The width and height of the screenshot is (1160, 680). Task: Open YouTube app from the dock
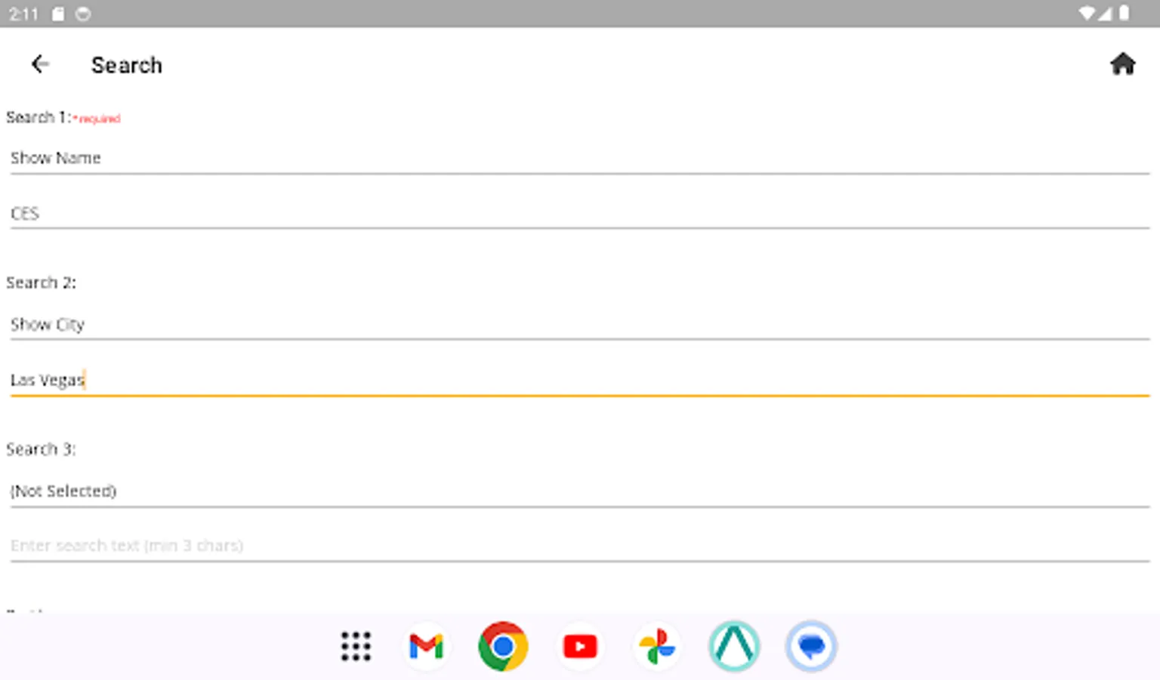[x=580, y=647]
